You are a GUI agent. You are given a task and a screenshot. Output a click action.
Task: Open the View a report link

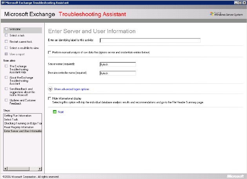17,54
